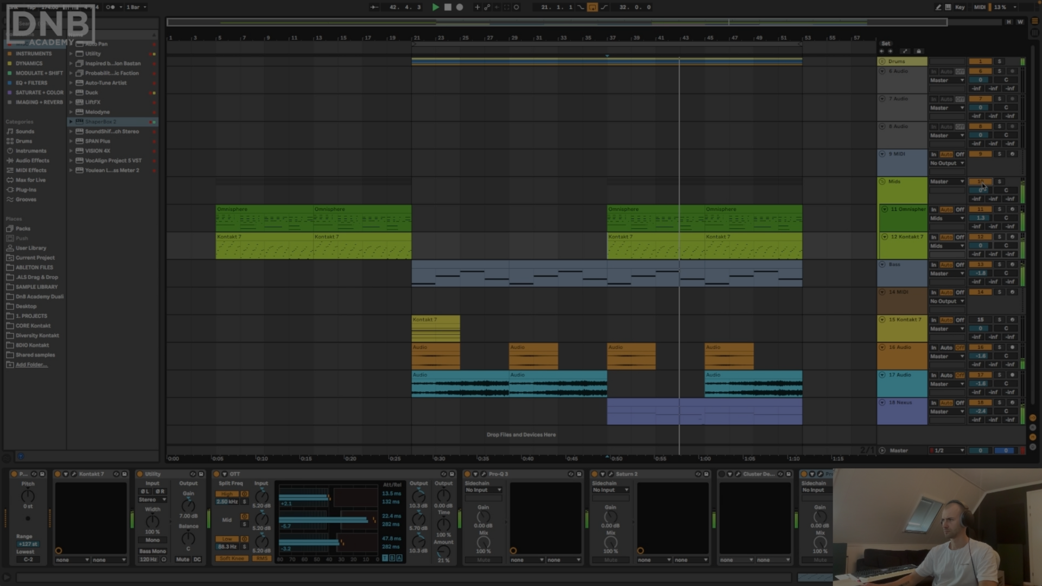Expand SPAN Plus plugin entry

pyautogui.click(x=71, y=141)
